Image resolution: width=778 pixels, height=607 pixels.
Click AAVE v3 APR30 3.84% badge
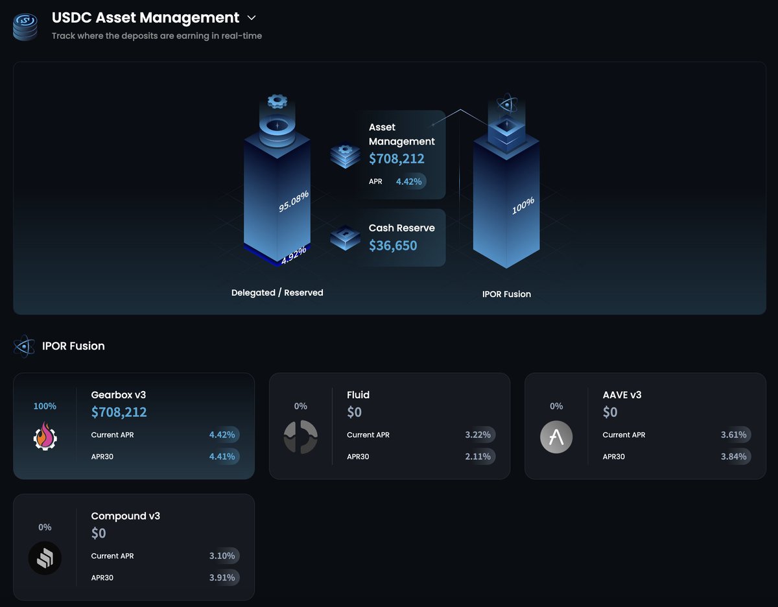[x=734, y=457]
